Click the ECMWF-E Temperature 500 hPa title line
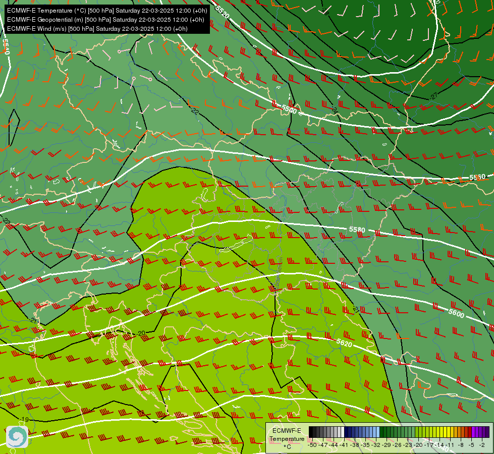This screenshot has width=494, height=454. tap(107, 11)
